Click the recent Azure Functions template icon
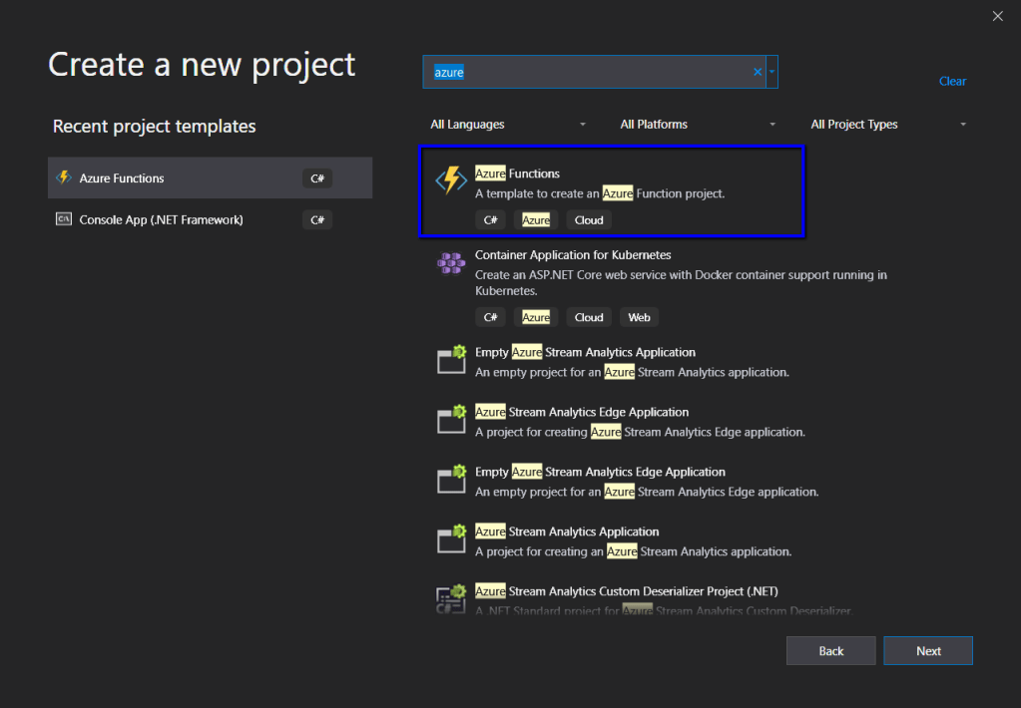Screen dimensions: 1021x708 click(x=65, y=177)
